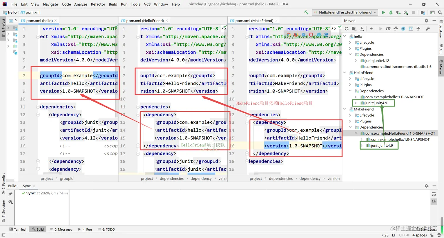Pin the Build Sync tab

point(11,194)
